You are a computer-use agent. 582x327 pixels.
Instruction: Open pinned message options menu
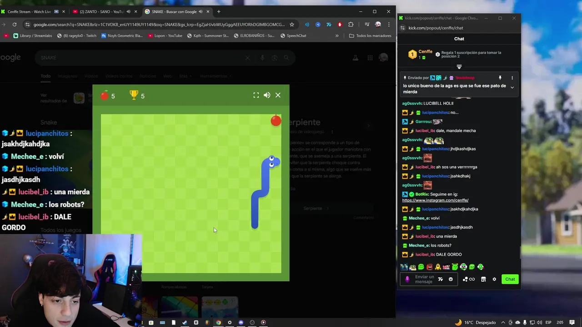(x=512, y=78)
